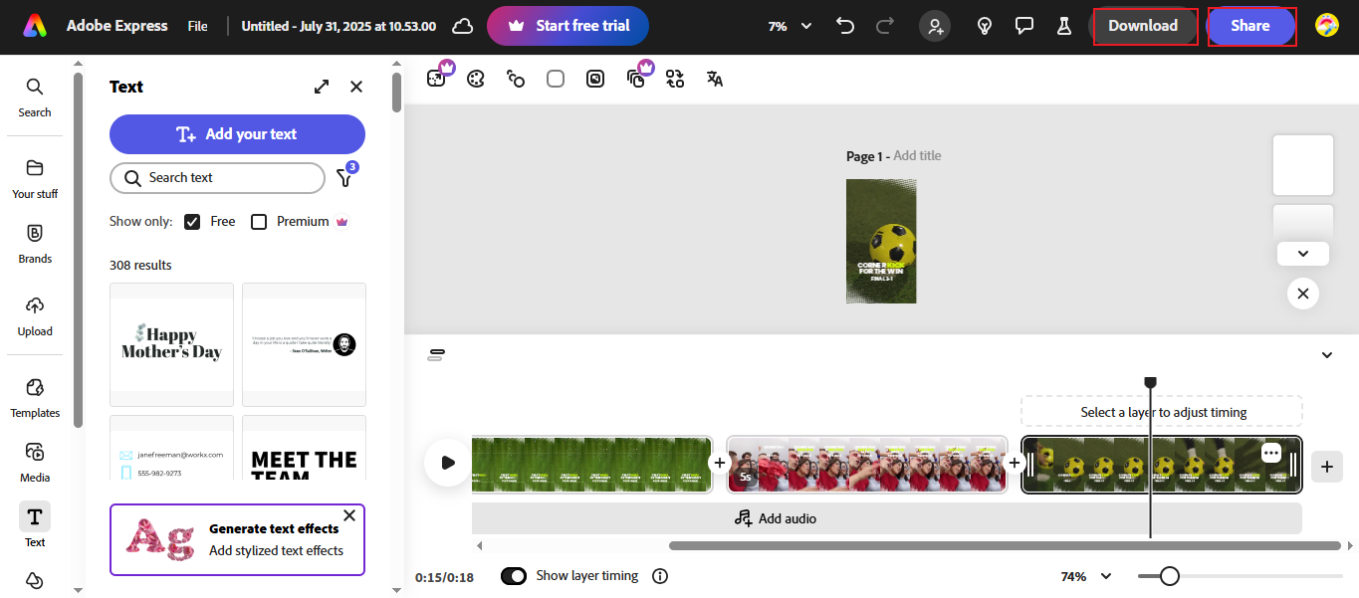The height and width of the screenshot is (598, 1359).
Task: Close the right-side page panel
Action: (1303, 294)
